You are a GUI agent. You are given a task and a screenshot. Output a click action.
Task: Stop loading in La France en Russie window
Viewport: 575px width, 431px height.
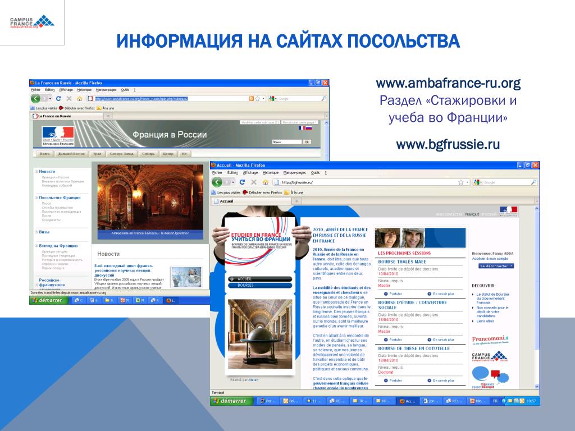tap(69, 99)
